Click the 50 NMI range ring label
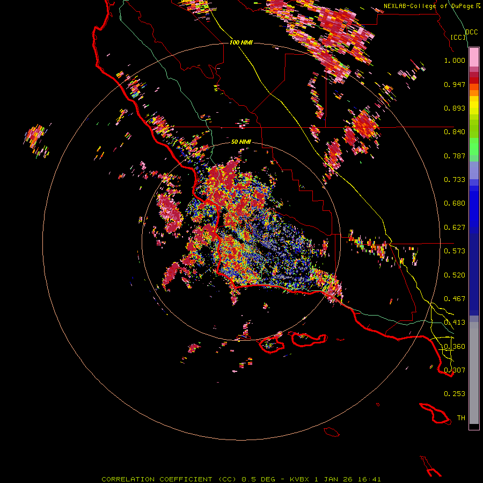The height and width of the screenshot is (483, 483). pyautogui.click(x=241, y=142)
